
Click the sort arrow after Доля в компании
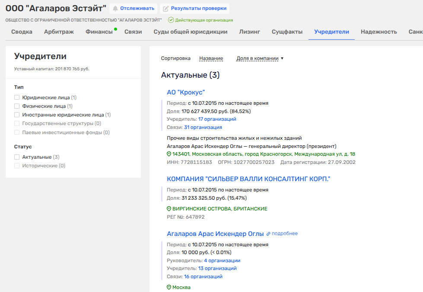[x=282, y=59]
